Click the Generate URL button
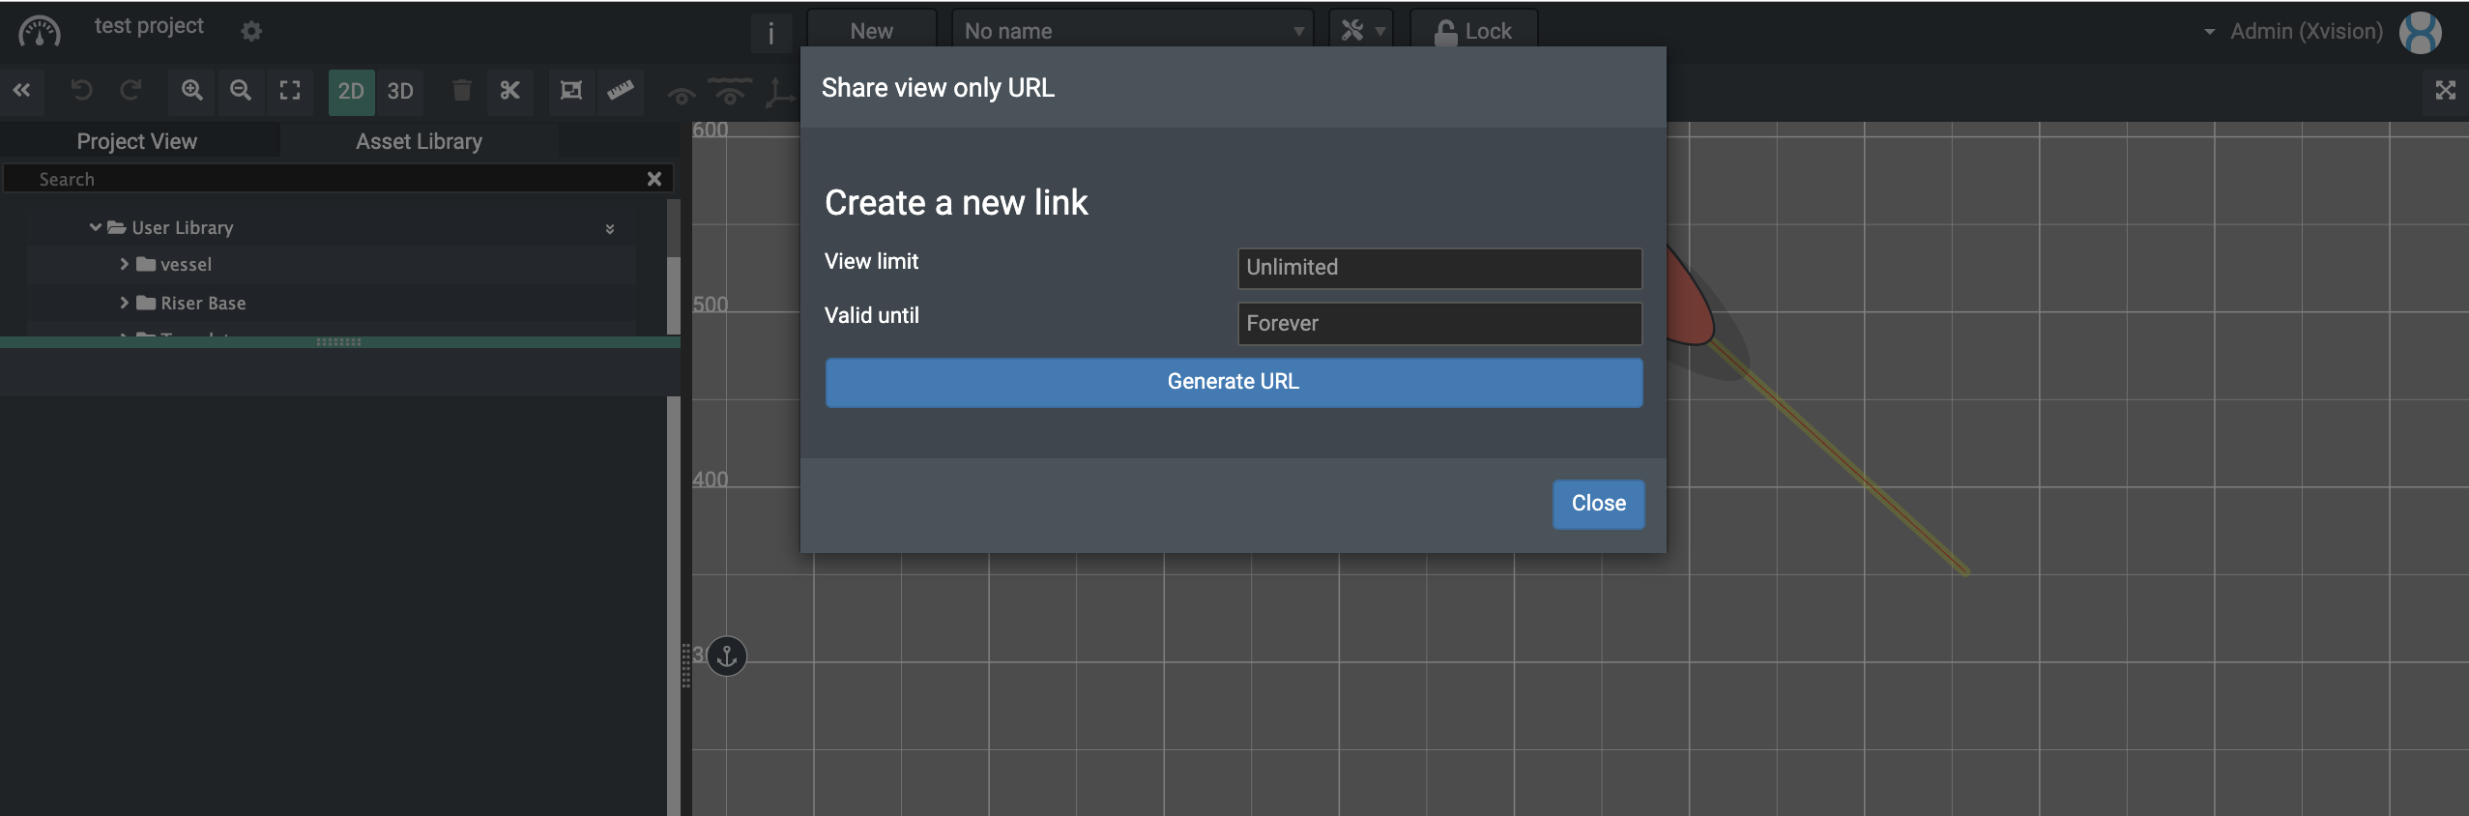Image resolution: width=2469 pixels, height=816 pixels. click(x=1233, y=382)
